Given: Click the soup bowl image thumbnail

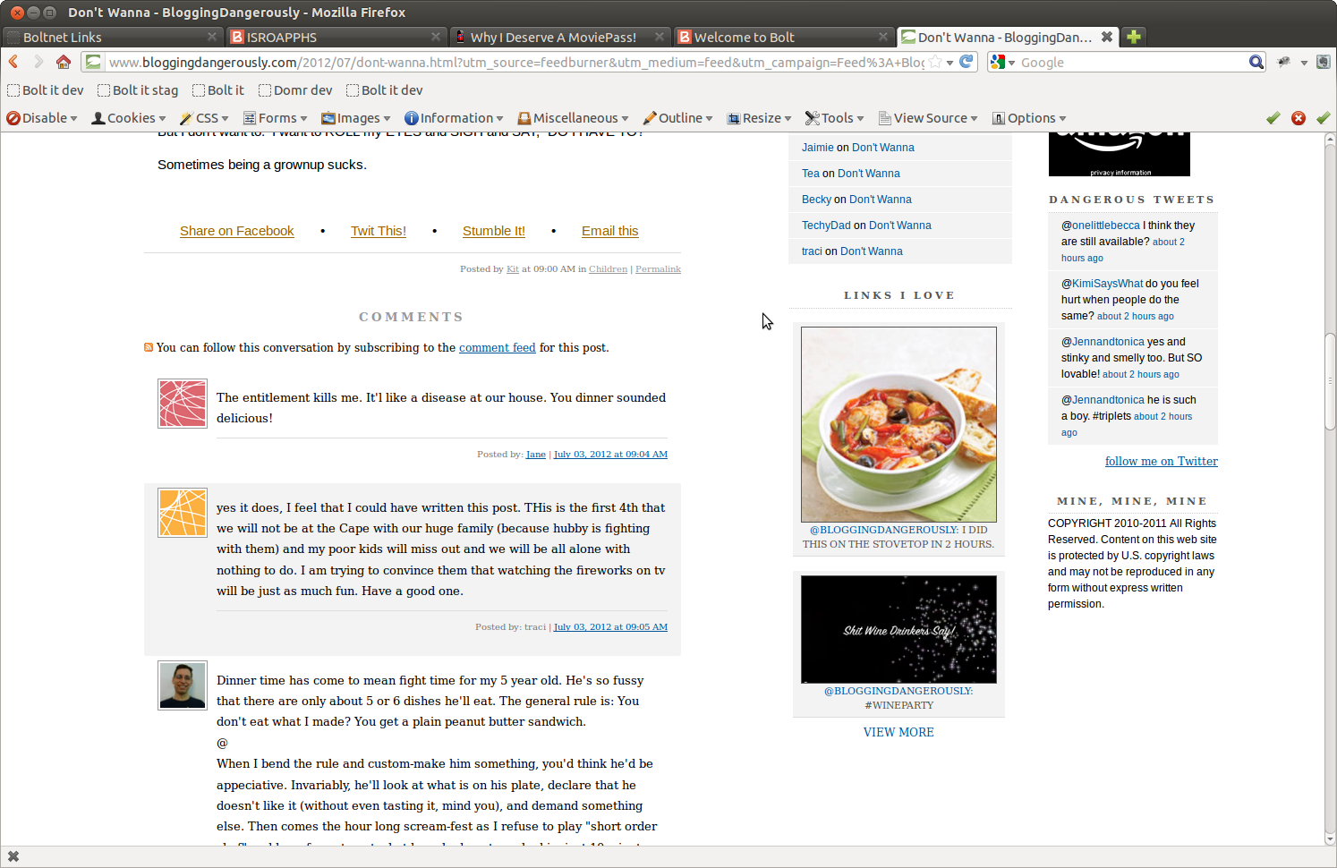Looking at the screenshot, I should pyautogui.click(x=898, y=424).
